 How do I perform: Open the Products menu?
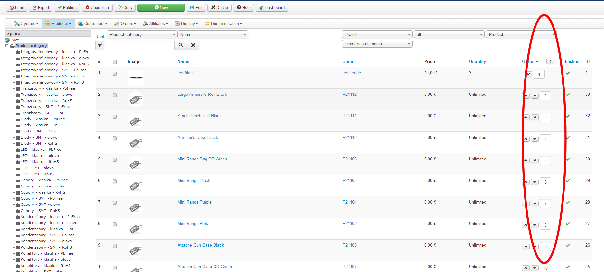(x=58, y=23)
